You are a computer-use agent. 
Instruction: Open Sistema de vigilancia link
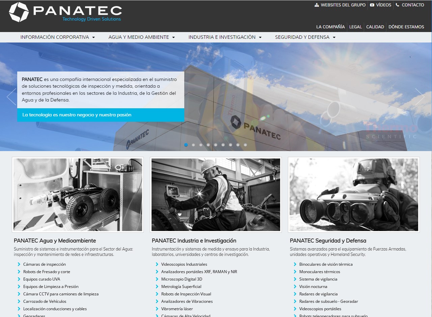pos(318,279)
